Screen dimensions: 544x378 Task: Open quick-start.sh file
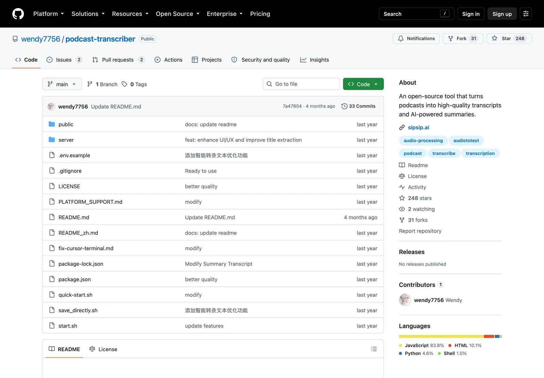pyautogui.click(x=75, y=295)
